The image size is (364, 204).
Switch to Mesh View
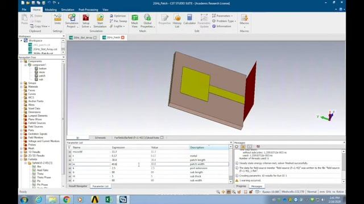[135, 20]
